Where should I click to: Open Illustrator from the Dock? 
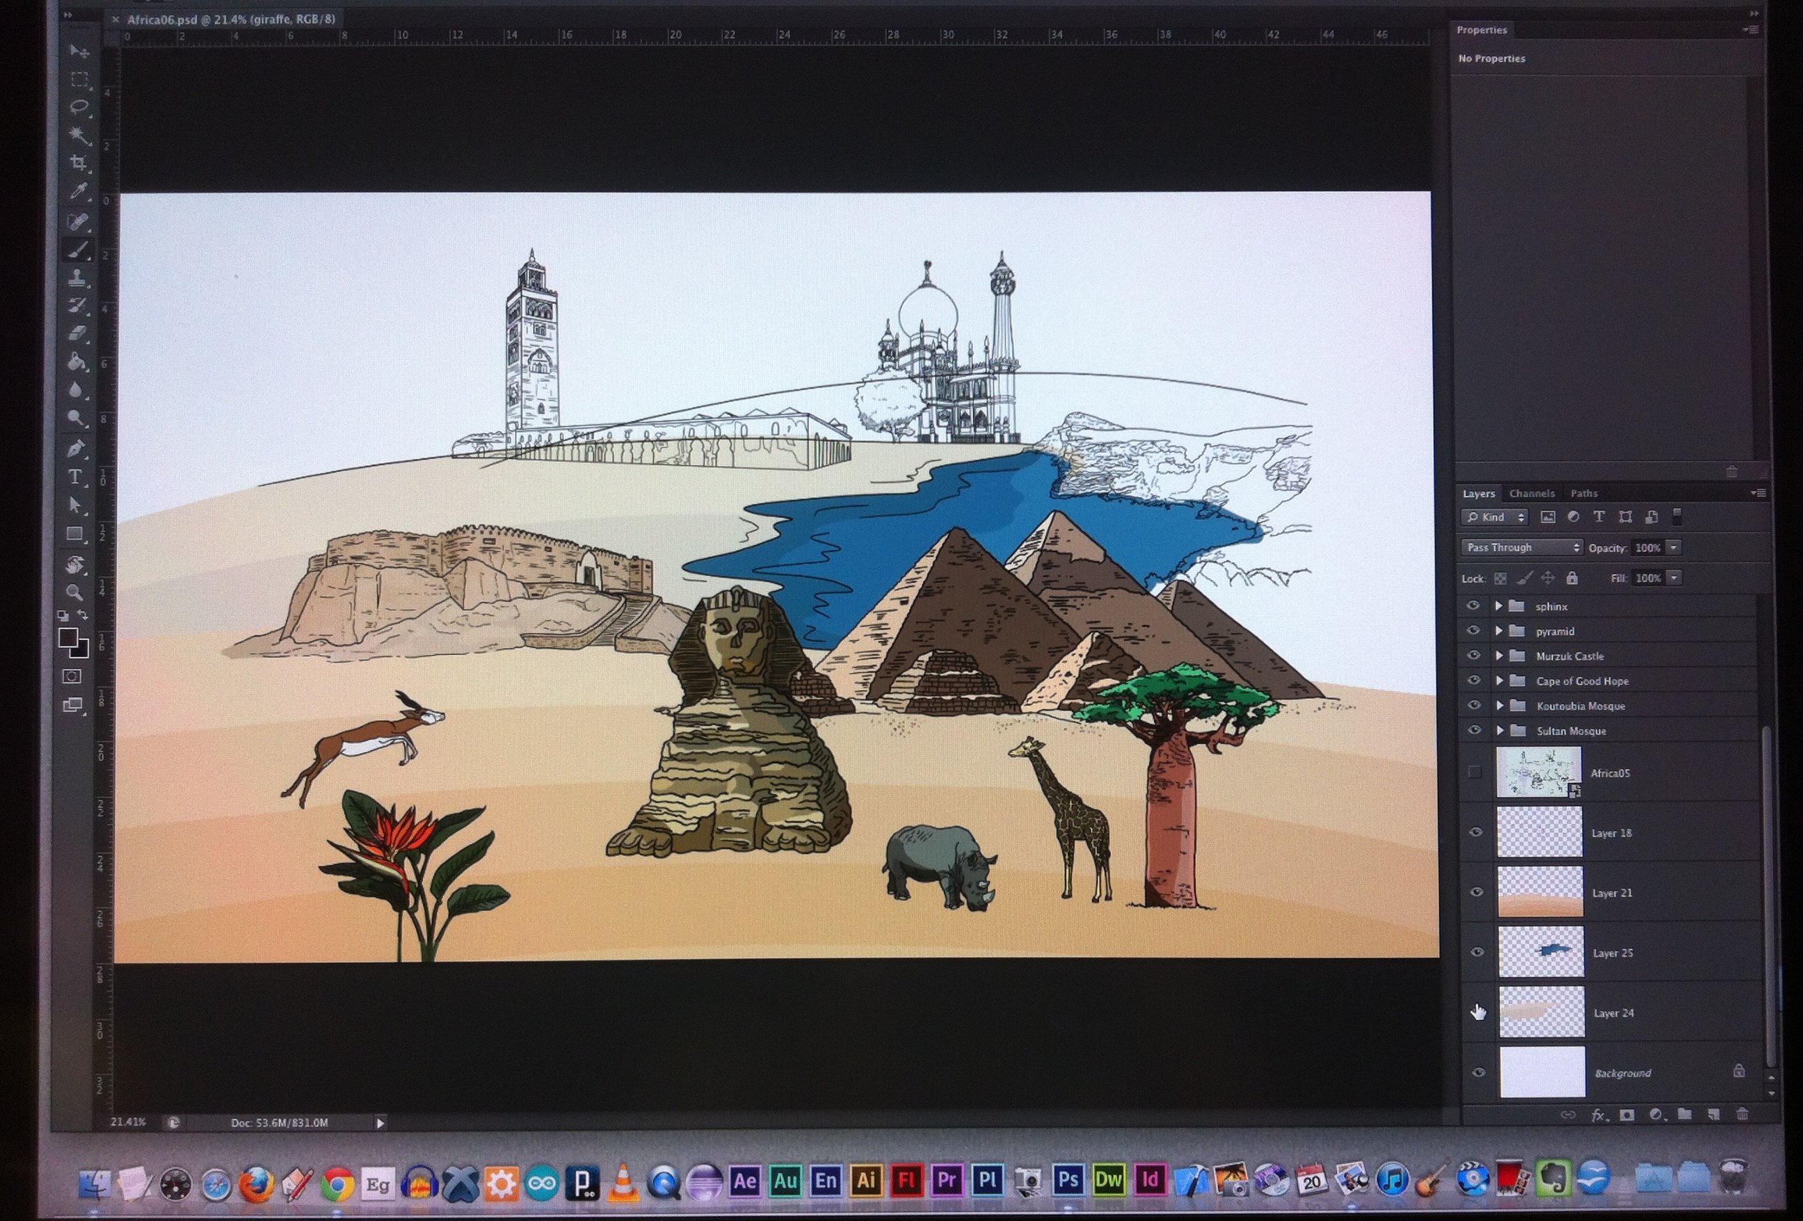[865, 1181]
